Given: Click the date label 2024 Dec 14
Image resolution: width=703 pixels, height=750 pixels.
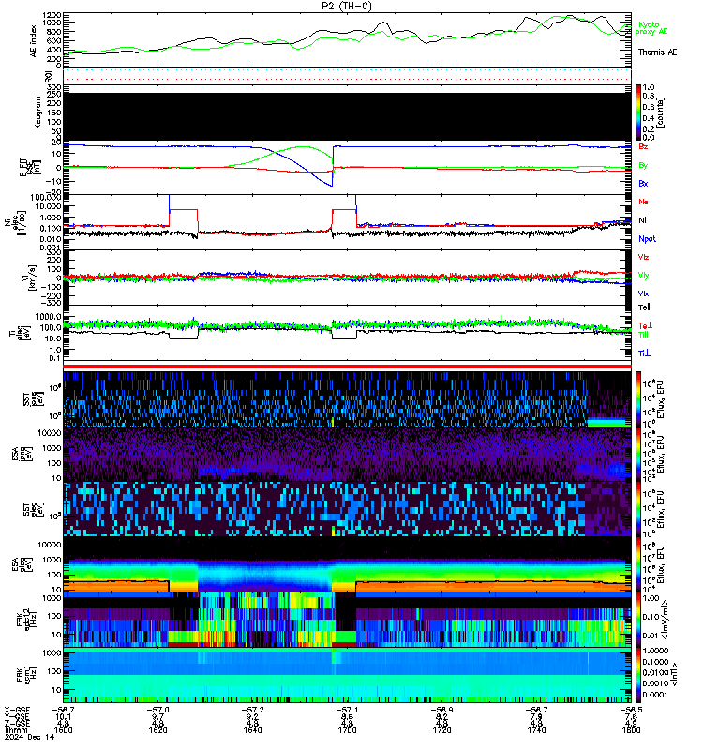Looking at the screenshot, I should point(30,737).
